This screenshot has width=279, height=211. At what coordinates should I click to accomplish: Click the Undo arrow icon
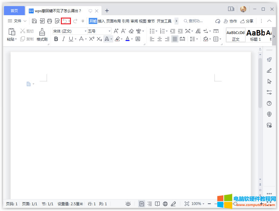64,21
